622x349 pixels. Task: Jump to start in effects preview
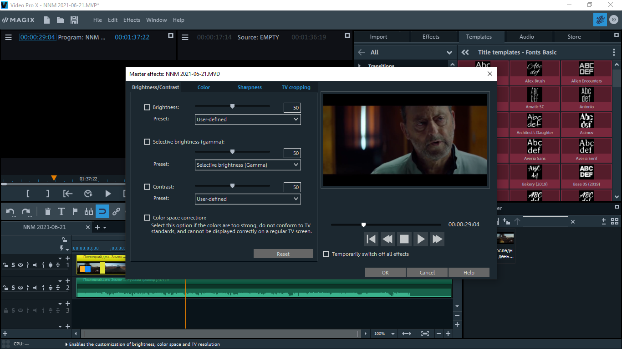[x=371, y=239]
